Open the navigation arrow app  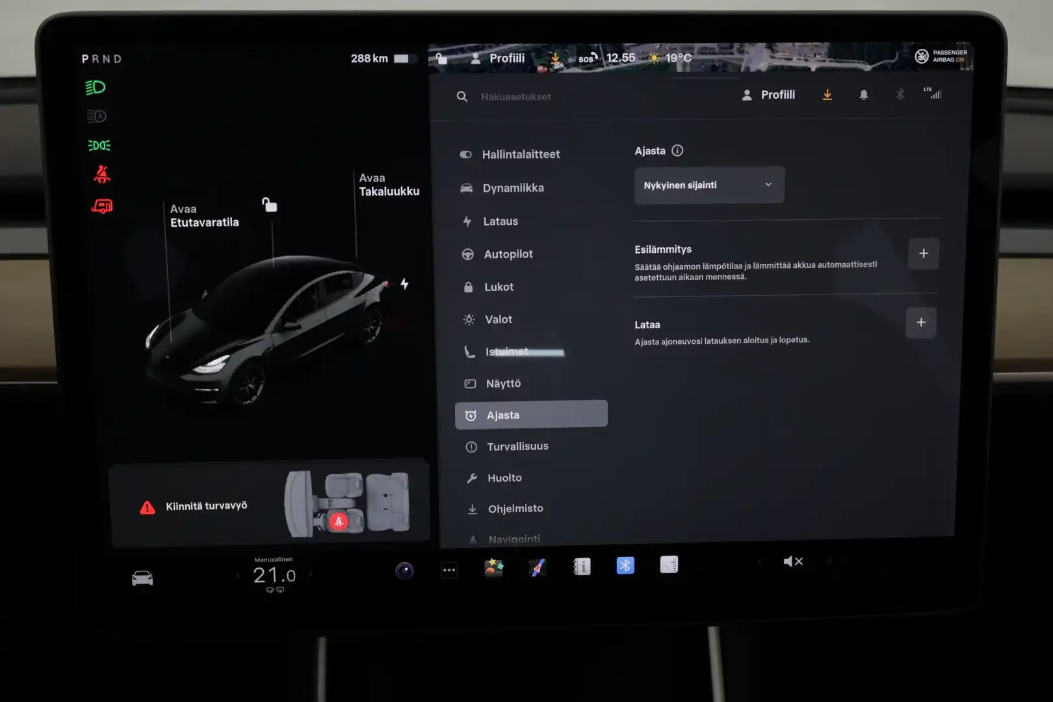(538, 567)
